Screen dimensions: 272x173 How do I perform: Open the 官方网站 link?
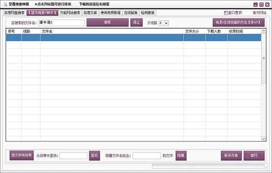259,13
